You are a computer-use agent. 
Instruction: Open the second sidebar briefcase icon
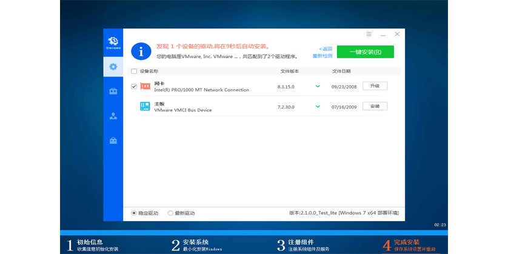pos(112,92)
